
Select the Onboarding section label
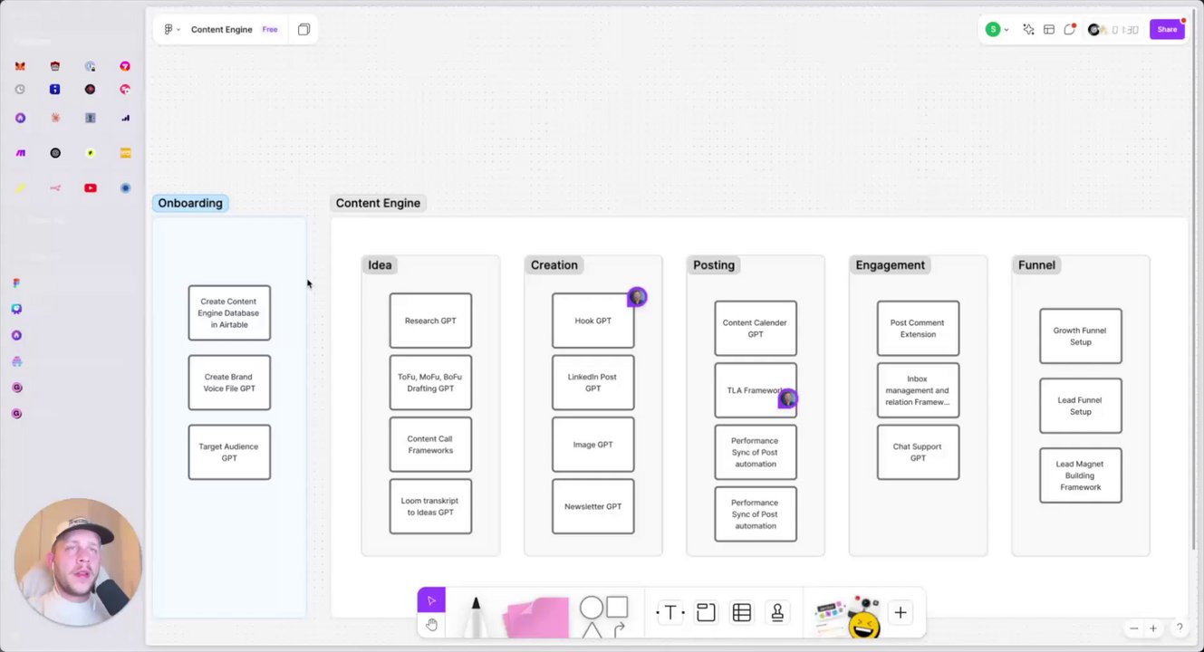pyautogui.click(x=190, y=203)
